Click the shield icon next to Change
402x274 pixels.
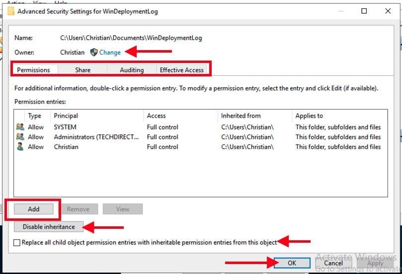tap(93, 52)
